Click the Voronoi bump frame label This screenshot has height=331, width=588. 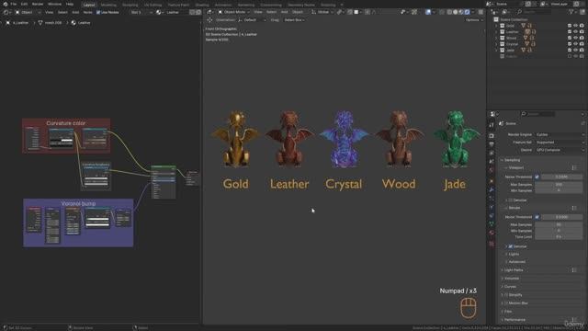78,203
